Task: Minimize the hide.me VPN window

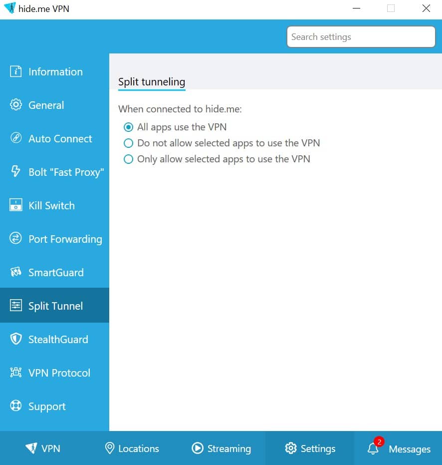Action: pos(356,8)
